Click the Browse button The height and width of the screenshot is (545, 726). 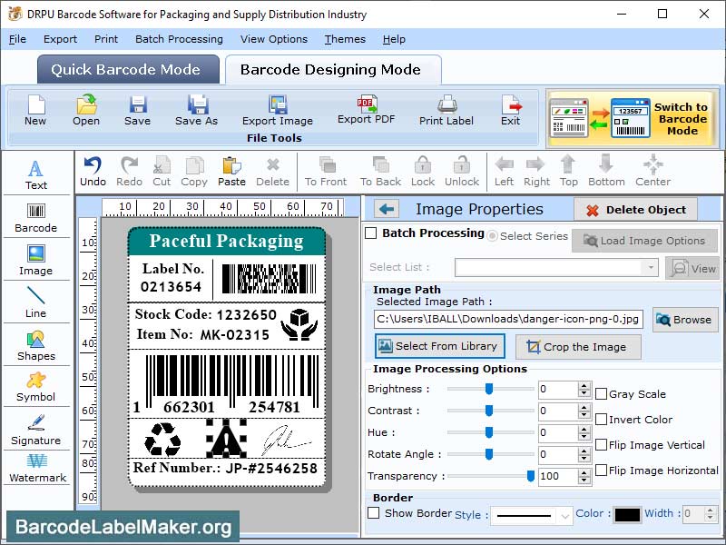[685, 320]
